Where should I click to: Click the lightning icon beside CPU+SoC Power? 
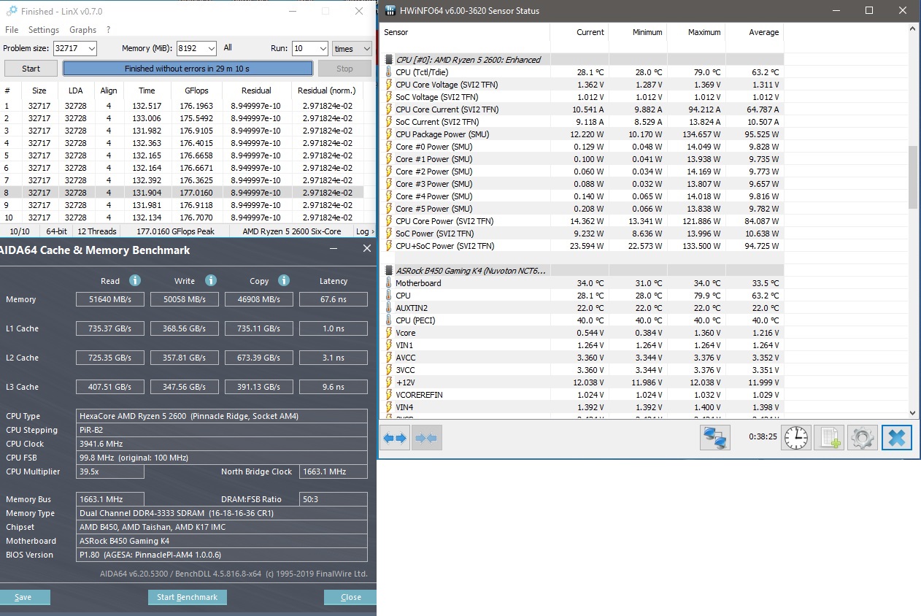388,246
